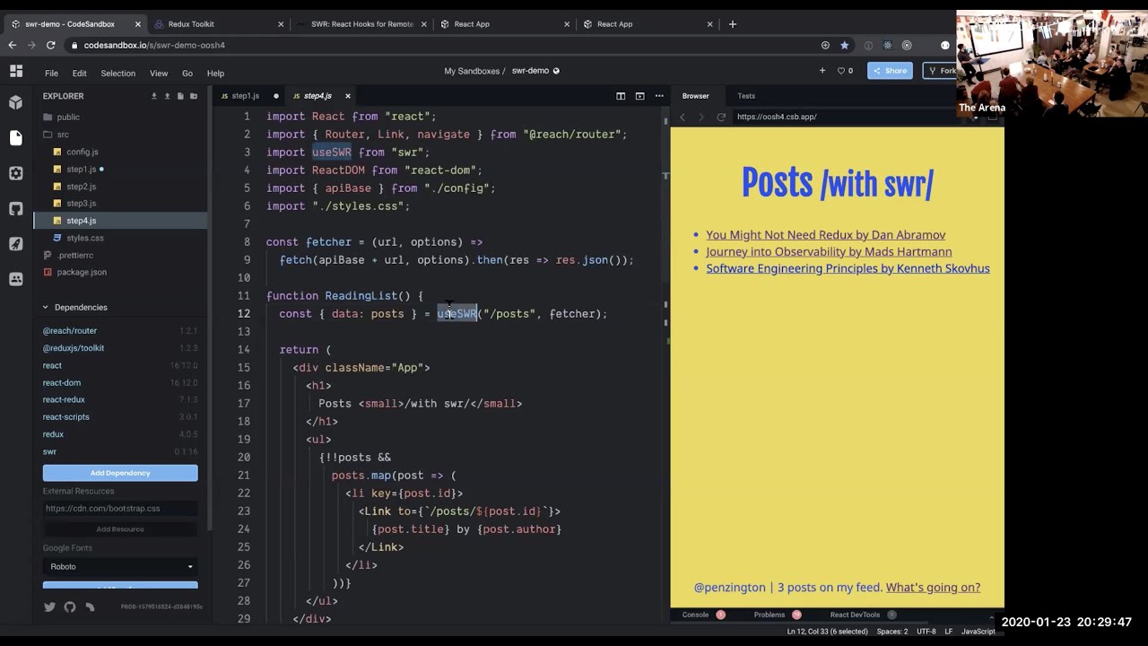Click the Add Resource button

point(120,529)
